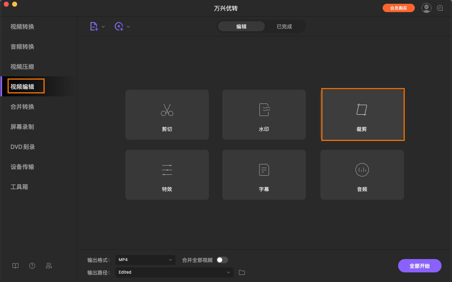Screen dimensions: 452x282
Task: Click the add file icon
Action: [x=94, y=26]
